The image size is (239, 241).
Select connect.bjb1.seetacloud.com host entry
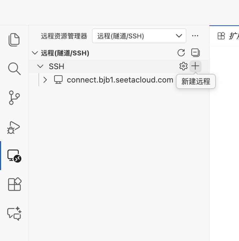[x=120, y=80]
